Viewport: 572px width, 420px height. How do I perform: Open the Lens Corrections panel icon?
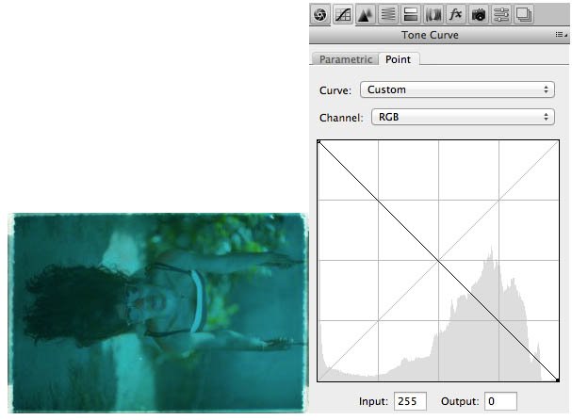click(433, 14)
